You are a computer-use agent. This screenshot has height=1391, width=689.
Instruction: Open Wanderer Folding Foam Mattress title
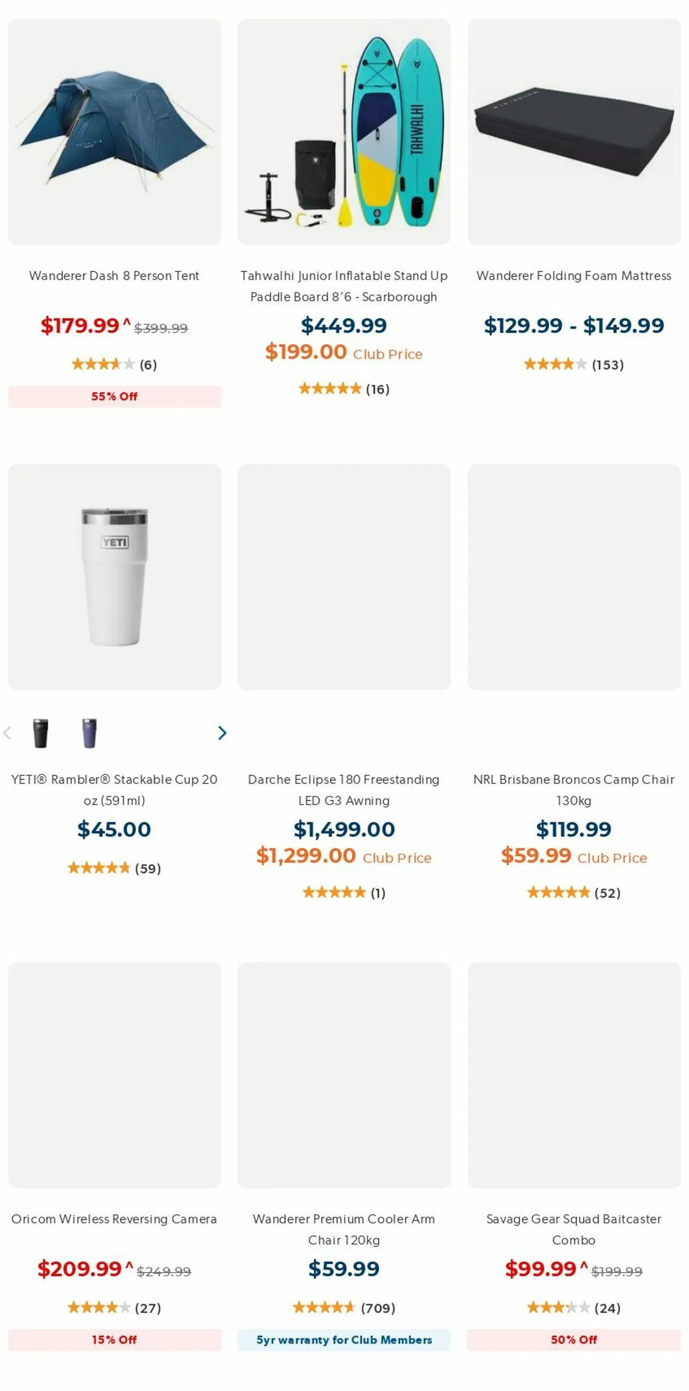pos(574,276)
